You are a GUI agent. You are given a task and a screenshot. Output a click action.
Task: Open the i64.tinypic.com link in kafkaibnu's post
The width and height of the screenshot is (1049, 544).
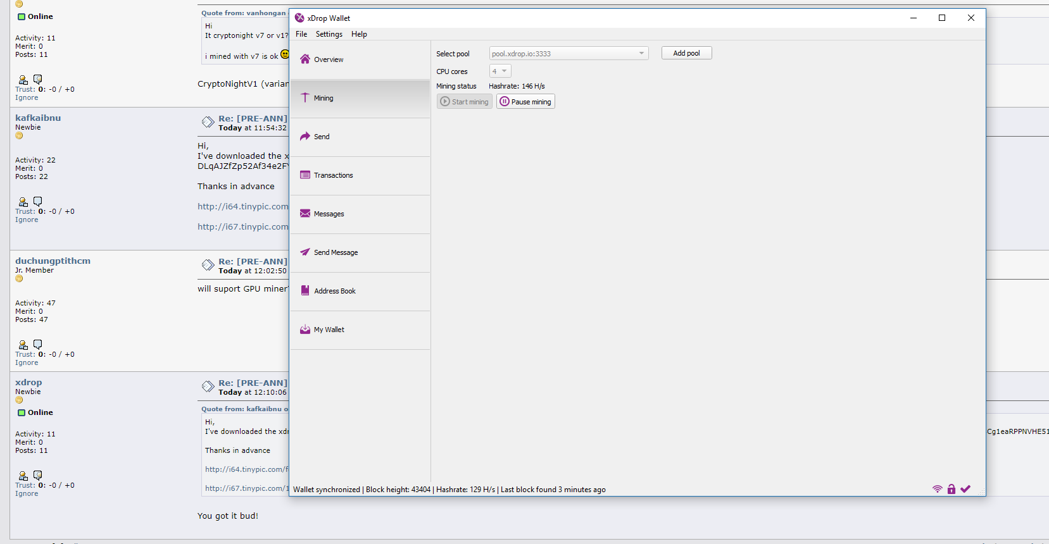[243, 206]
